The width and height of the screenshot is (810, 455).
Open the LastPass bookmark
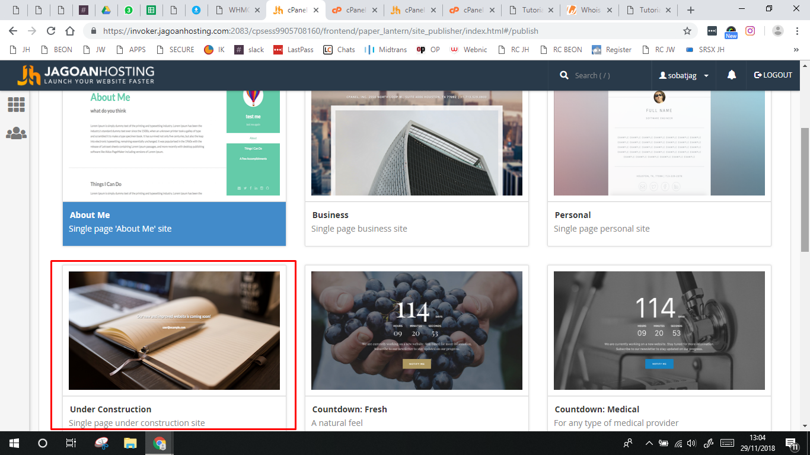tap(294, 50)
